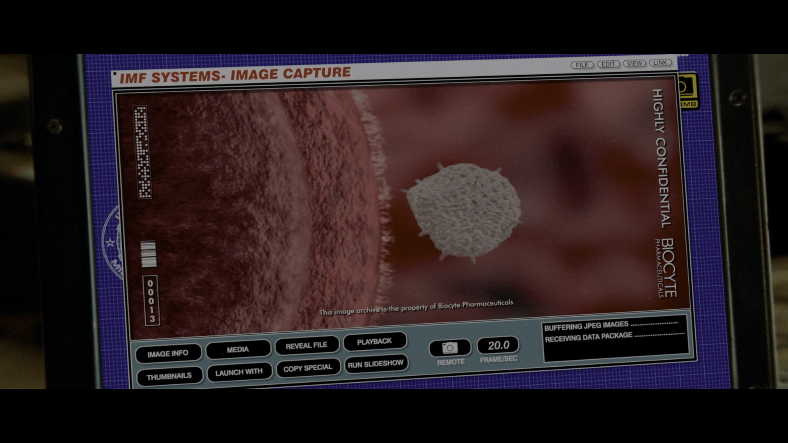Click the BIOCYTE Pharmaceuticals logo
This screenshot has height=443, width=788.
click(x=665, y=267)
